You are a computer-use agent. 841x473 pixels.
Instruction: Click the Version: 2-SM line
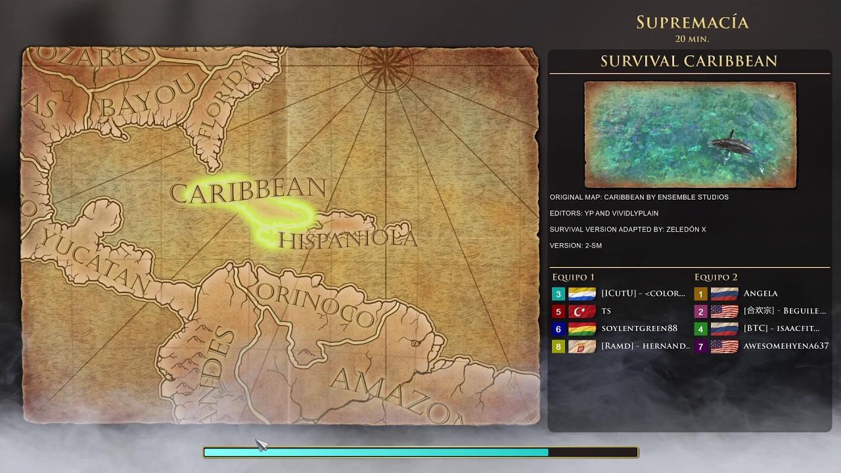[x=576, y=246]
